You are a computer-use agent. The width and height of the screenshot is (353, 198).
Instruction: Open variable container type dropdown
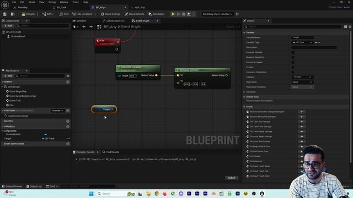pos(317,42)
